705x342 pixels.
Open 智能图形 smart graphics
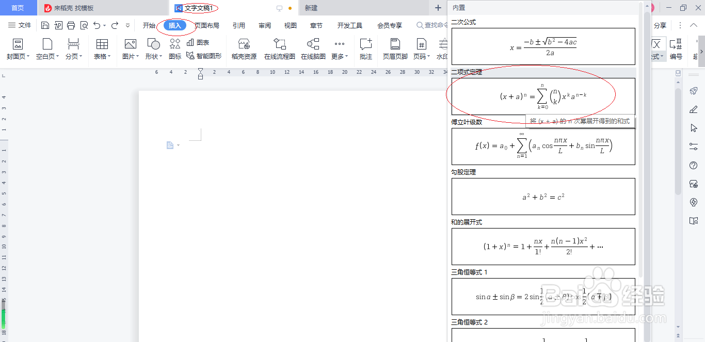(x=204, y=55)
